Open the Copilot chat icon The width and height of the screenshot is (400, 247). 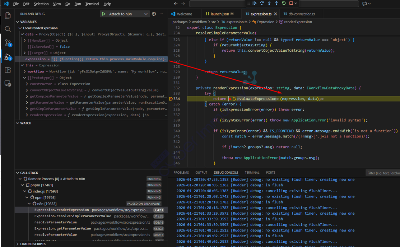pyautogui.click(x=364, y=4)
